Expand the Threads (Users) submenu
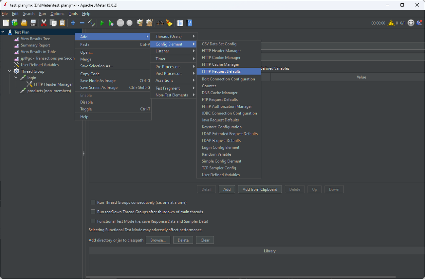The width and height of the screenshot is (425, 279). (x=174, y=36)
